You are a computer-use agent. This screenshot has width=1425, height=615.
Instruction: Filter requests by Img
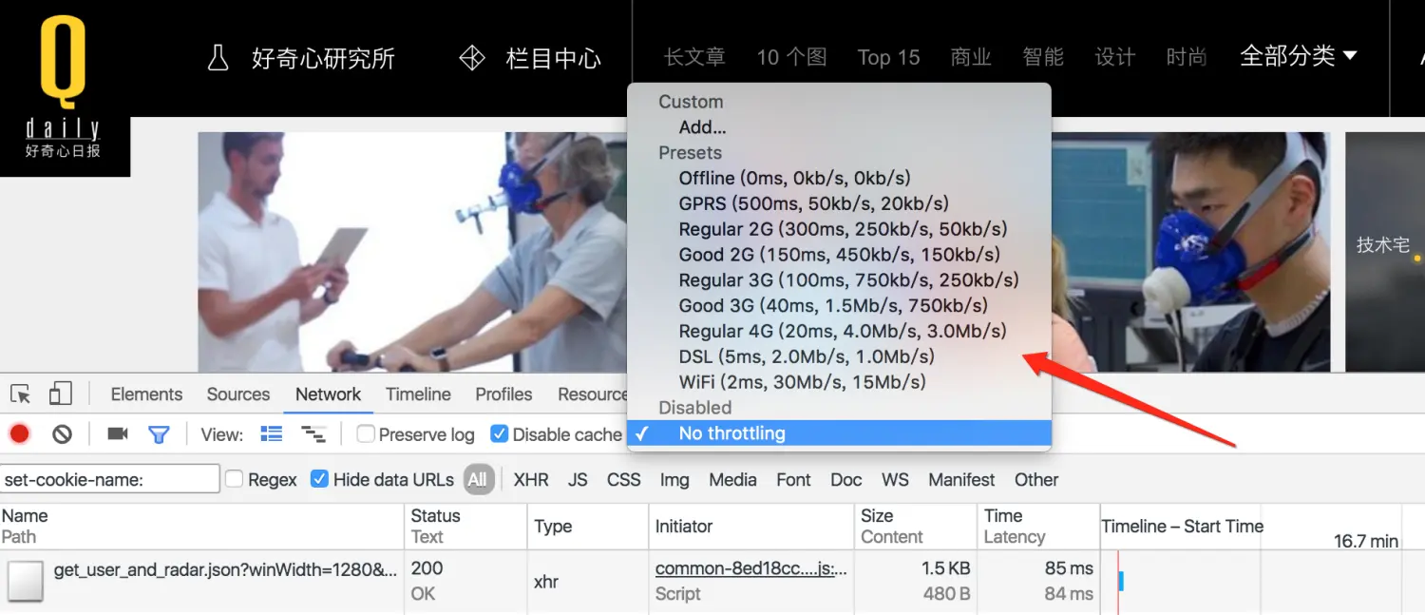[674, 480]
